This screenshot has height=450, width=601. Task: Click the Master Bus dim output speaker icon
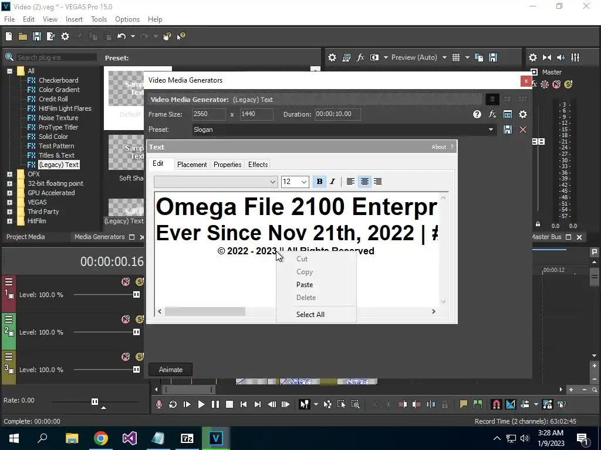[x=561, y=57]
